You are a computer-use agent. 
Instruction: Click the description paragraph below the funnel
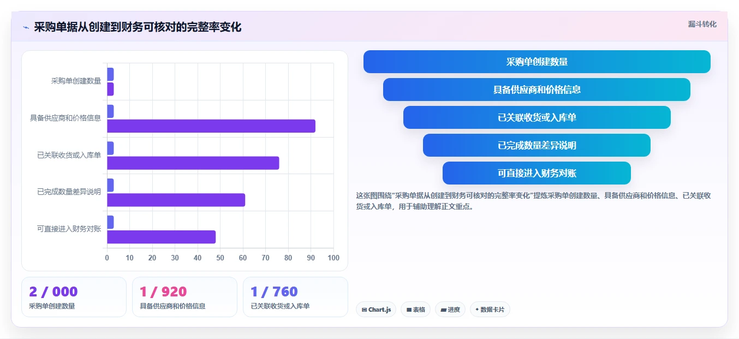(x=533, y=201)
